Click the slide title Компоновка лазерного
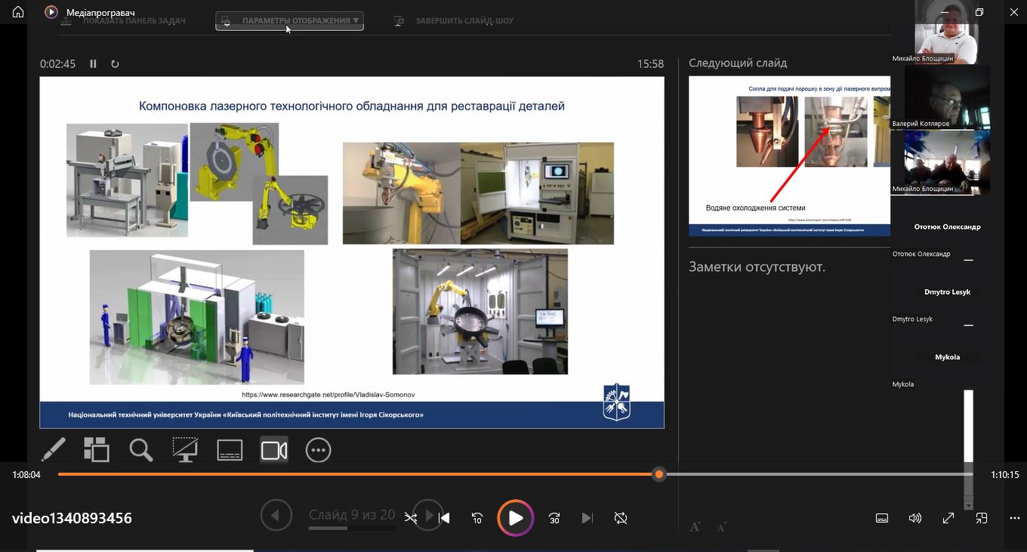 point(352,106)
